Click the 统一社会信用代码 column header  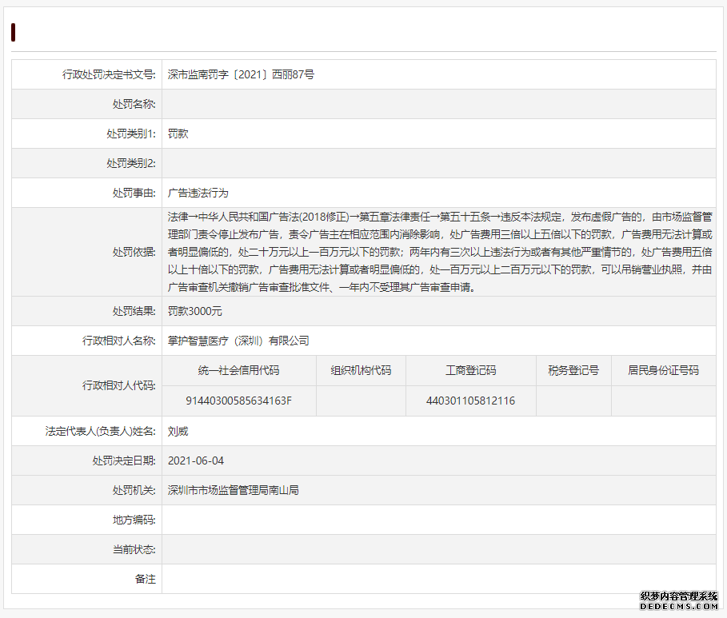click(239, 371)
